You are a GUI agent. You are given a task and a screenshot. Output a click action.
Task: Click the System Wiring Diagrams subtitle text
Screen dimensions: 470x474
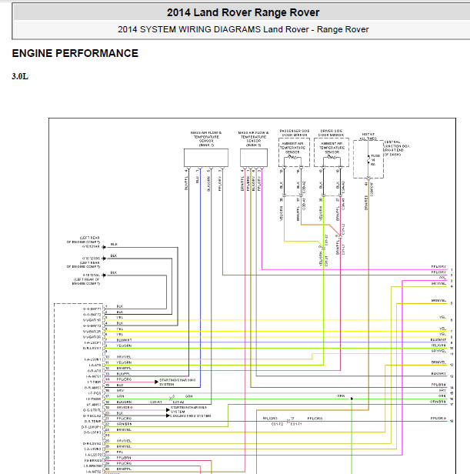coord(243,29)
